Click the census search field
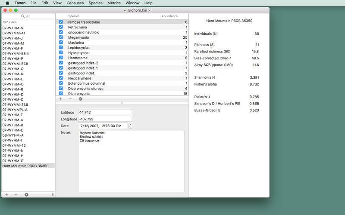Image resolution: width=345 pixels, height=215 pixels. click(x=28, y=16)
